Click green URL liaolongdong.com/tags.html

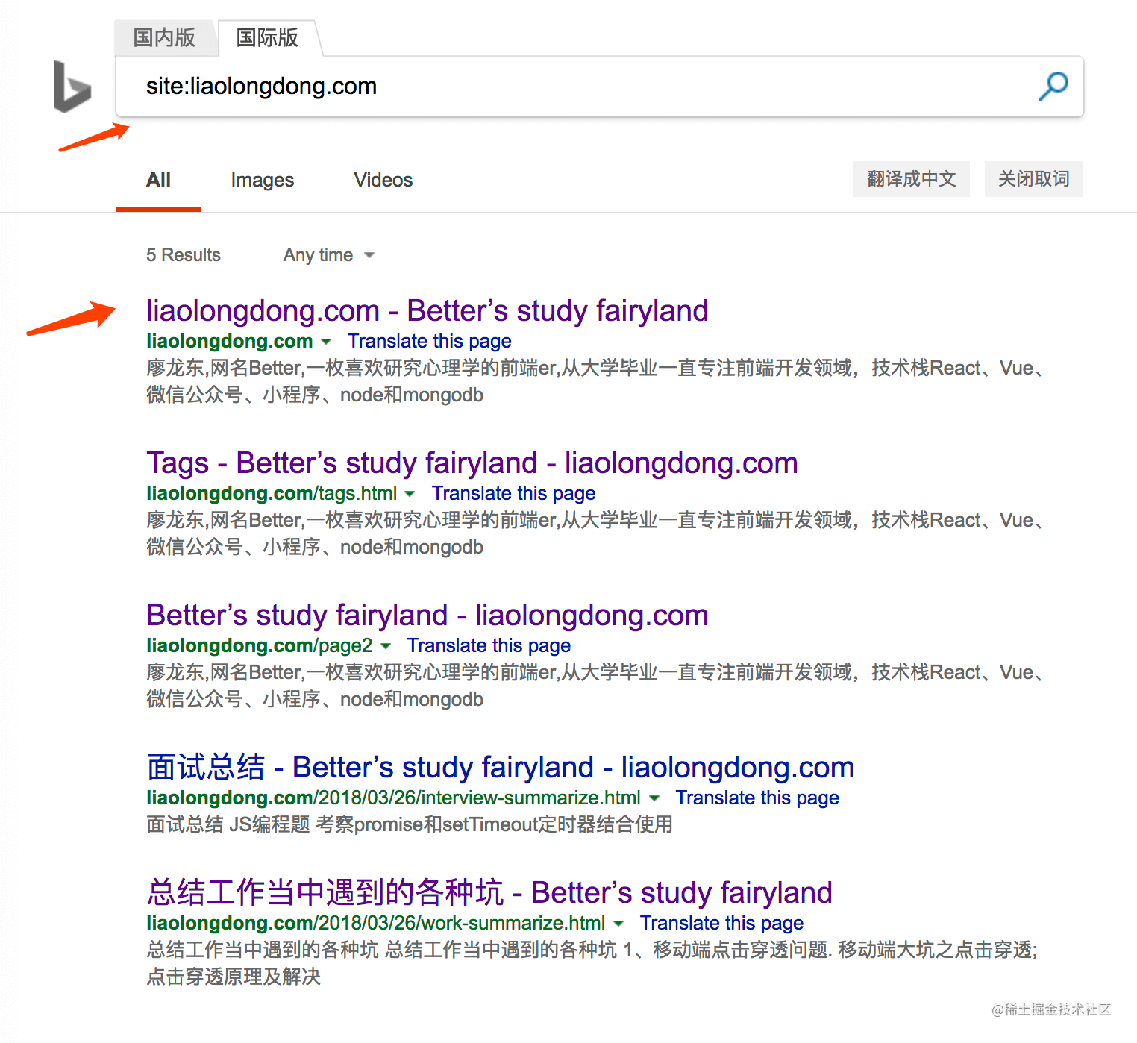click(x=272, y=493)
